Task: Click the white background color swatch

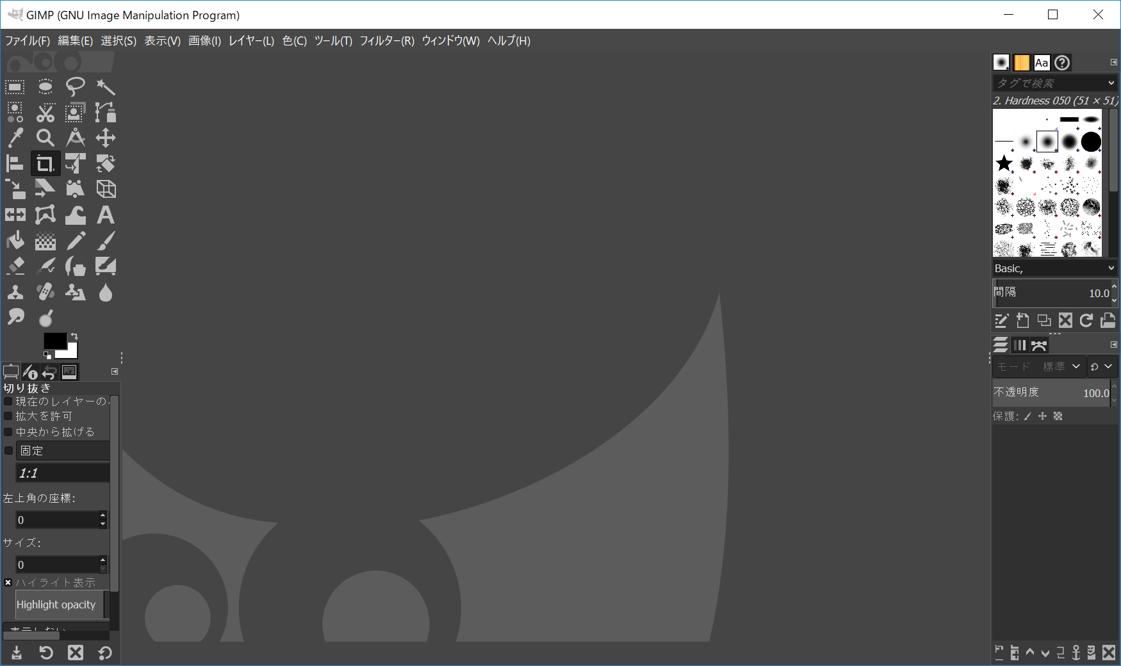Action: 72,352
